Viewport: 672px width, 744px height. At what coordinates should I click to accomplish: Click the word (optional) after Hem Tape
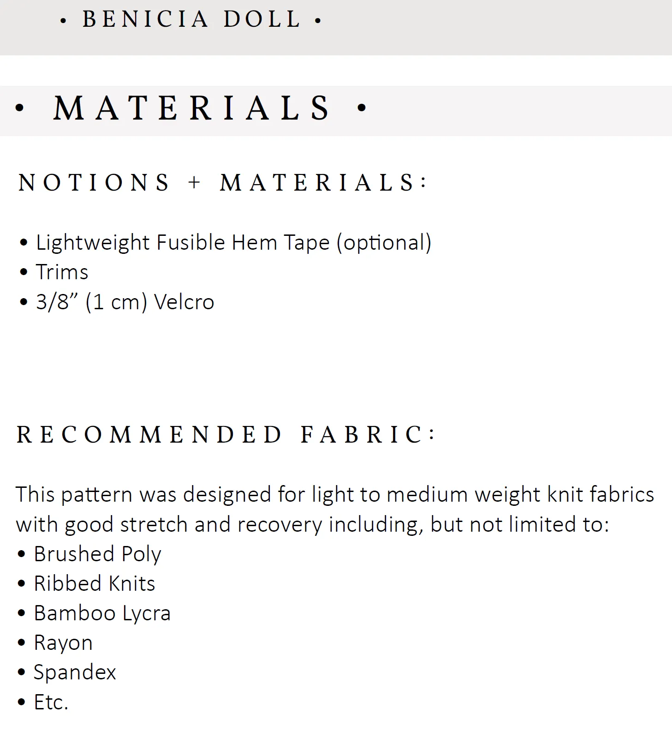(384, 242)
